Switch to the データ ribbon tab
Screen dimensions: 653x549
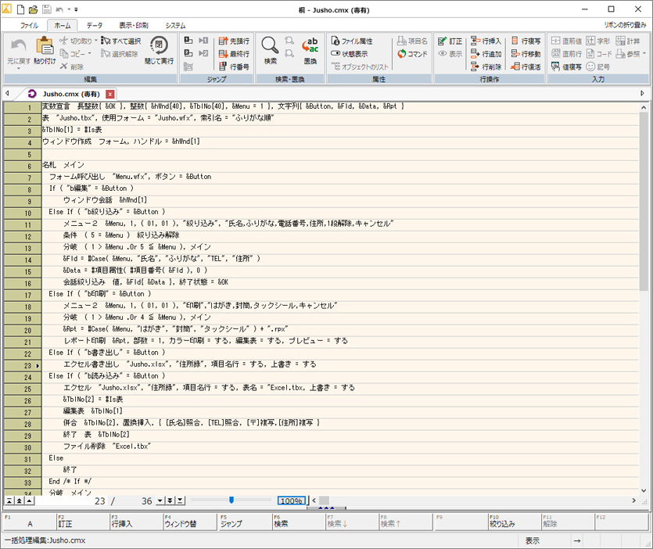pyautogui.click(x=94, y=25)
